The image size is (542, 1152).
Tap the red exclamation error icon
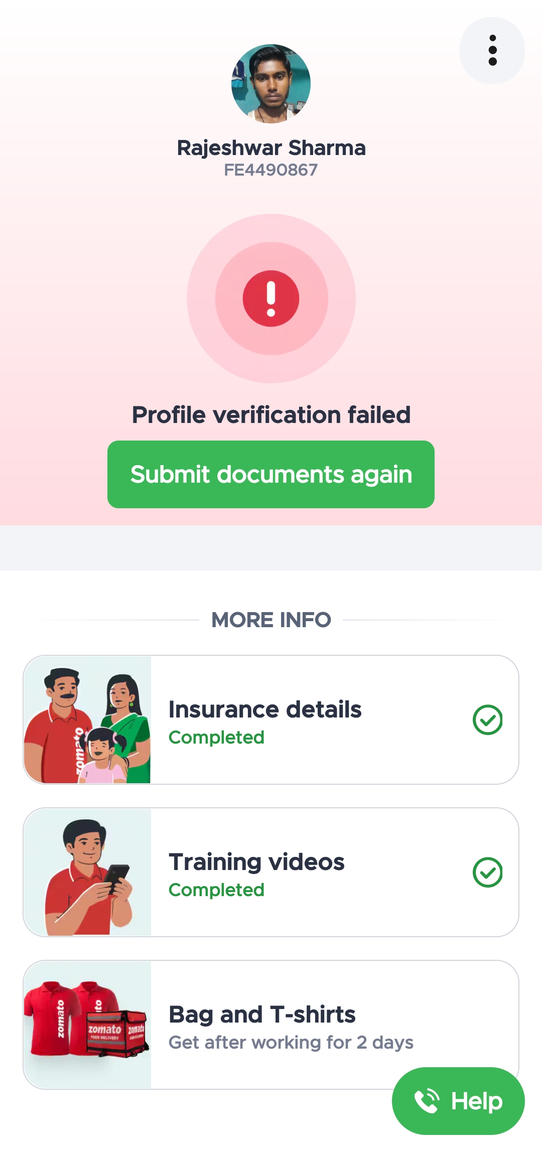[x=271, y=299]
